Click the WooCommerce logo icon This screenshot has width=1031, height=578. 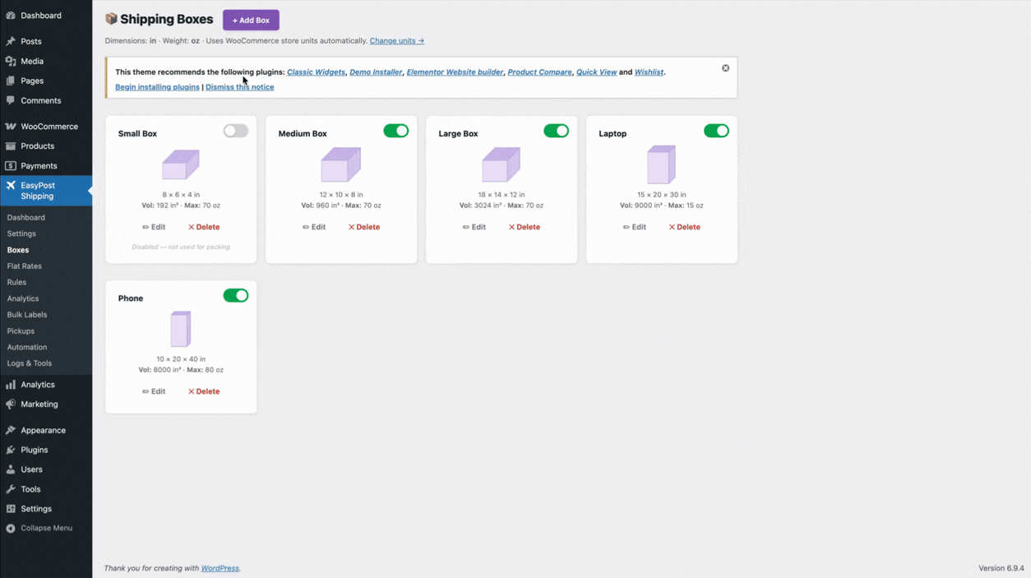pyautogui.click(x=11, y=127)
